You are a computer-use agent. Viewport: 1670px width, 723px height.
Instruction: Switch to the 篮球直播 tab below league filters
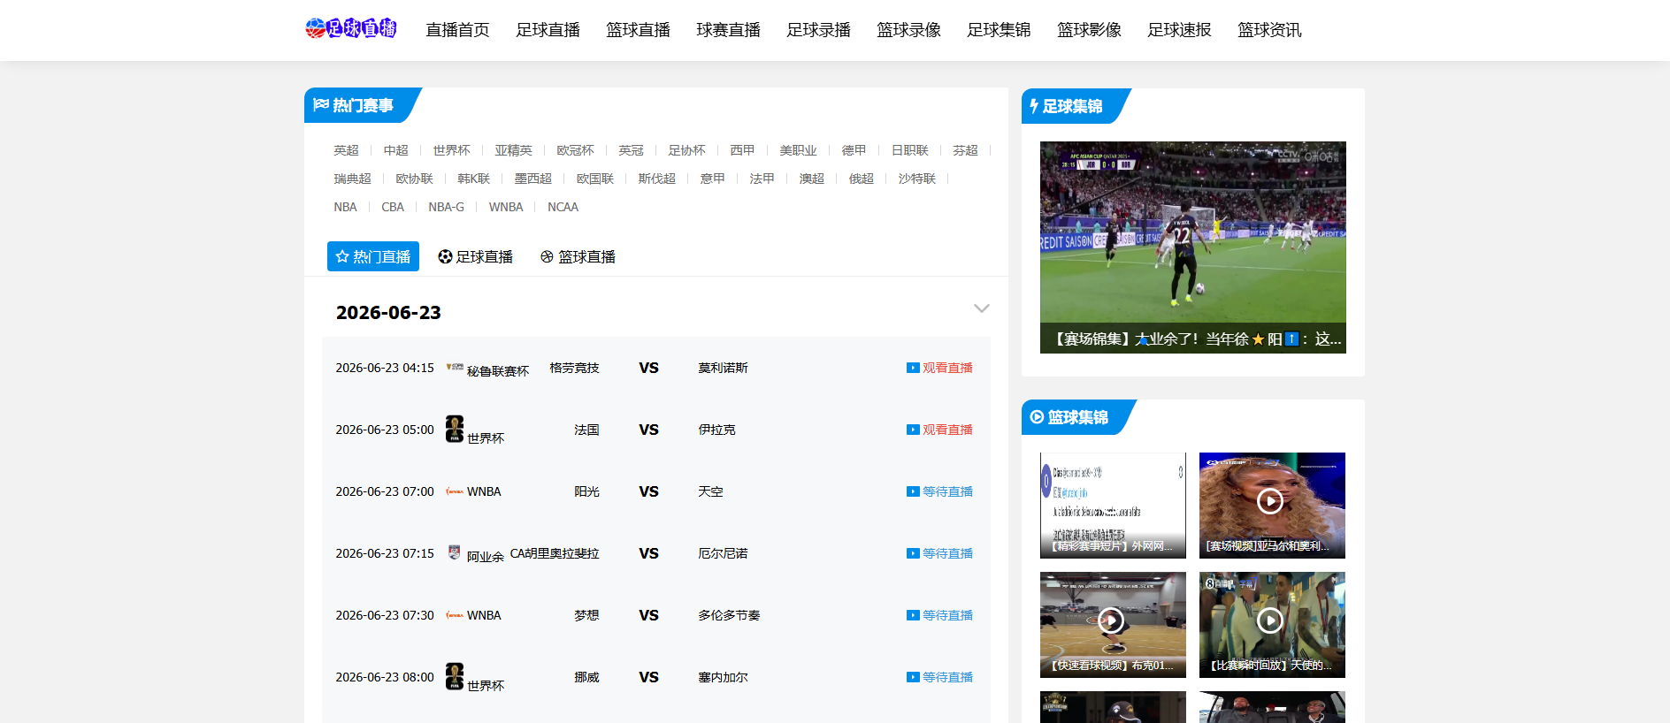click(578, 256)
